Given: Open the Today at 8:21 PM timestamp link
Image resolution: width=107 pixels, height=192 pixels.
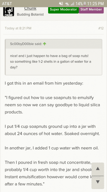Looking at the screenshot, I should coord(18,28).
